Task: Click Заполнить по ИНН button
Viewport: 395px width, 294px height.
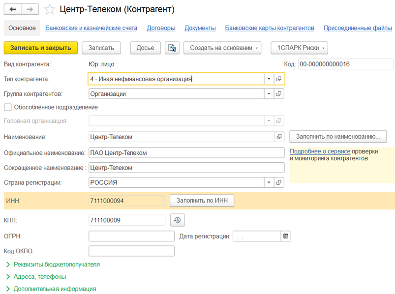Action: pos(202,201)
